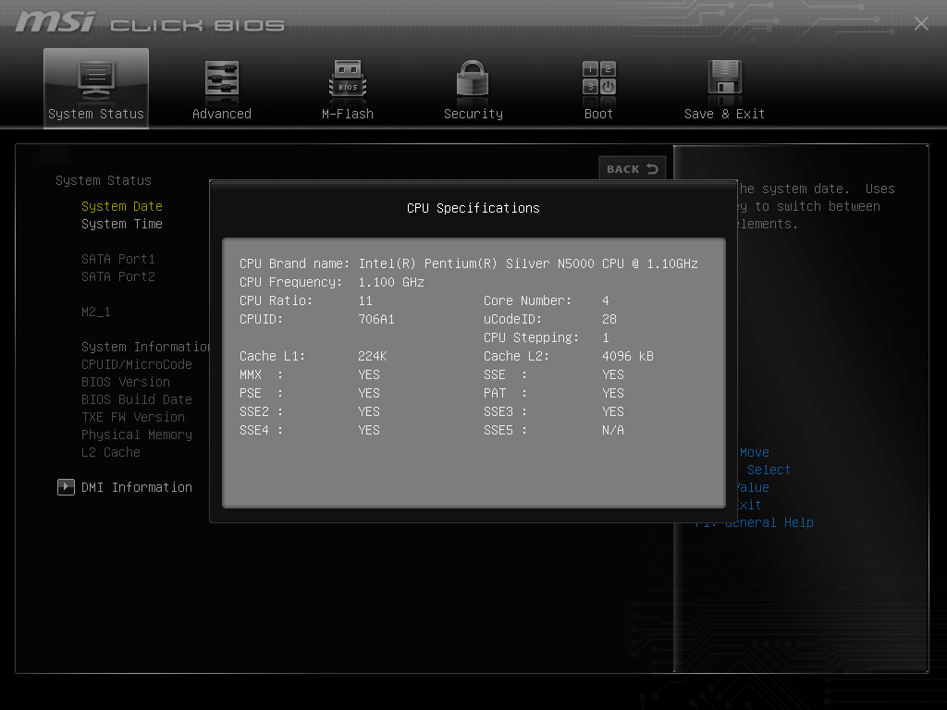Switch to the System Status tab label

96,114
